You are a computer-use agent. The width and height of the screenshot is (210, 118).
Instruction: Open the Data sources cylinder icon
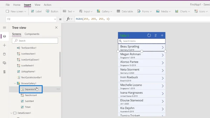(4, 54)
